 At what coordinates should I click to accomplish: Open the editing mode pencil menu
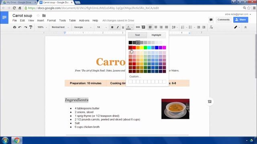237,27
